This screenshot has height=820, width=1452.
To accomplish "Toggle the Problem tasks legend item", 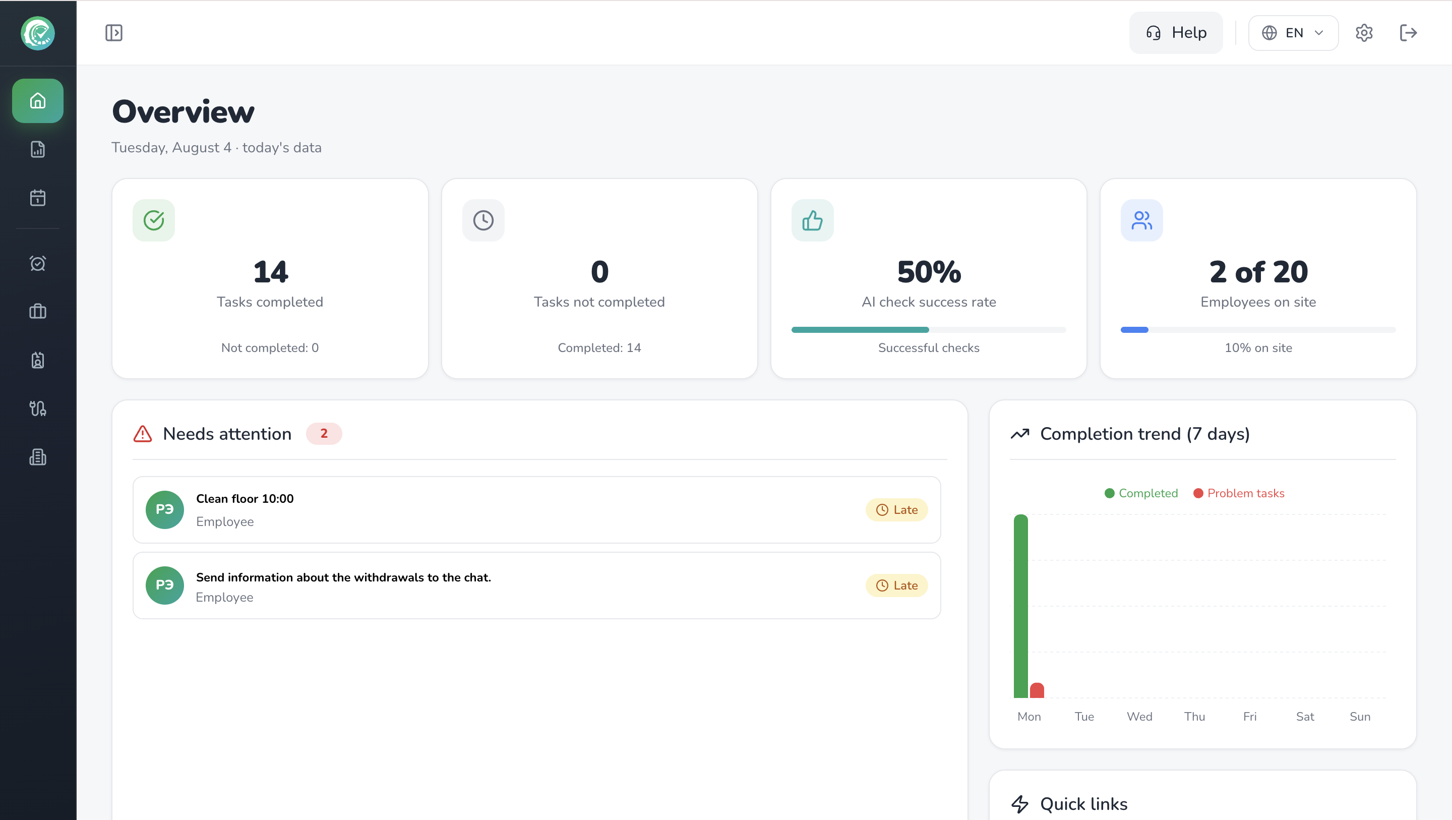I will point(1239,494).
